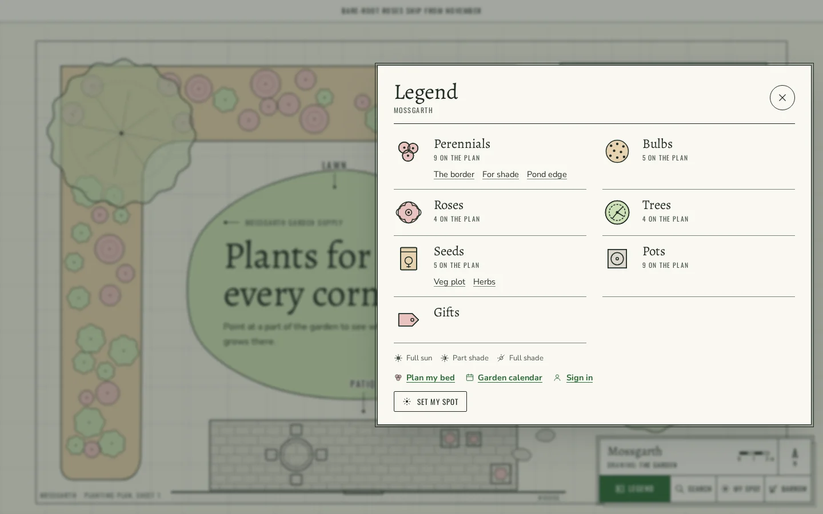
Task: Go to the Veg plot seeds link
Action: [449, 282]
